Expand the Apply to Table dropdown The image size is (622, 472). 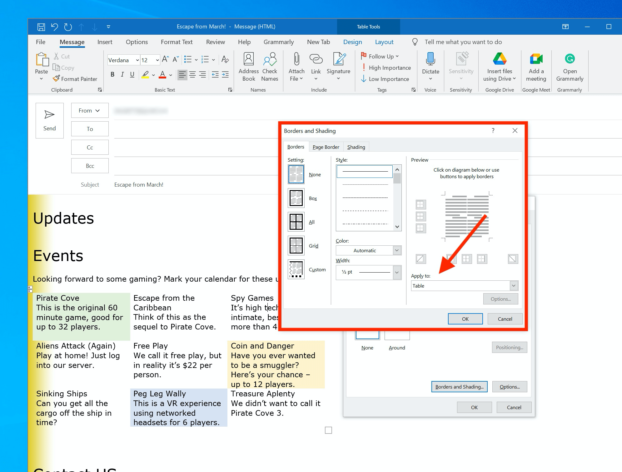[x=513, y=285]
